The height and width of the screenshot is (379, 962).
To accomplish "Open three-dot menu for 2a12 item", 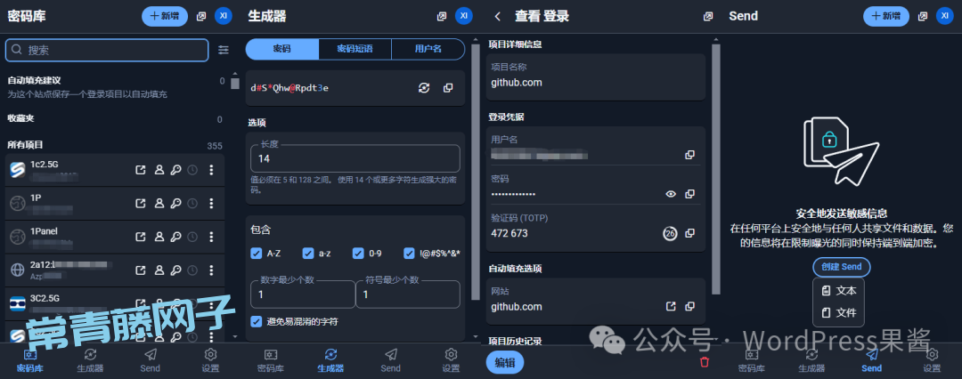I will click(x=212, y=270).
